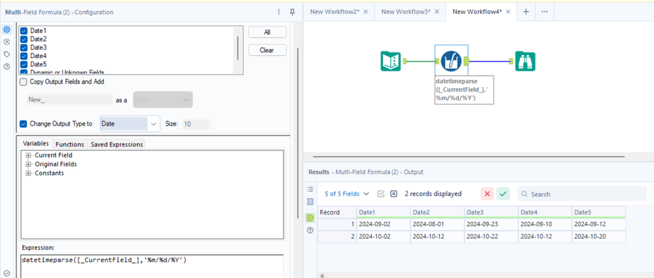Select the Input Data book tool on canvas
Screen dimensions: 654x278
pyautogui.click(x=391, y=61)
